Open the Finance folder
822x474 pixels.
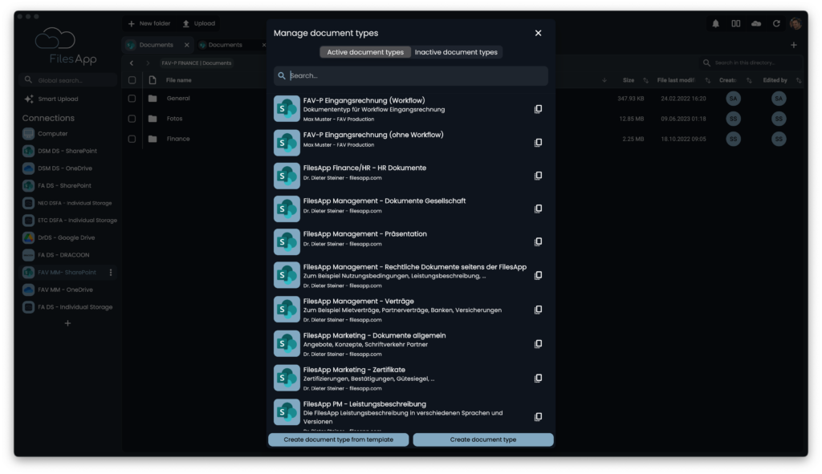pyautogui.click(x=178, y=139)
